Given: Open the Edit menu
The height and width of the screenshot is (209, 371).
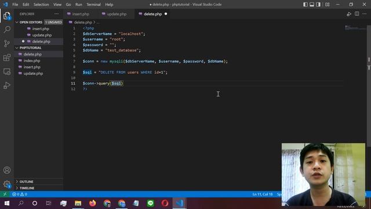Looking at the screenshot, I should [26, 5].
